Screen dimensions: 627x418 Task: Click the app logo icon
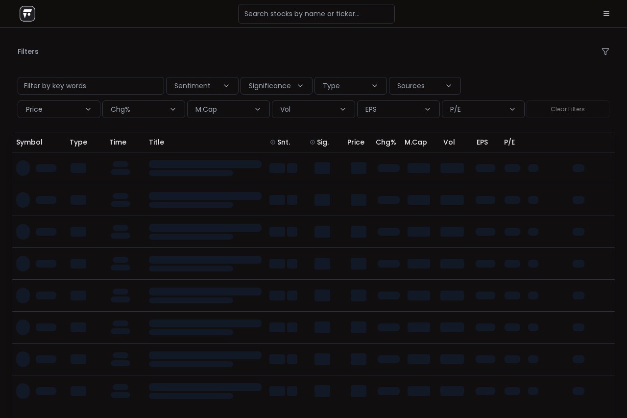coord(27,14)
